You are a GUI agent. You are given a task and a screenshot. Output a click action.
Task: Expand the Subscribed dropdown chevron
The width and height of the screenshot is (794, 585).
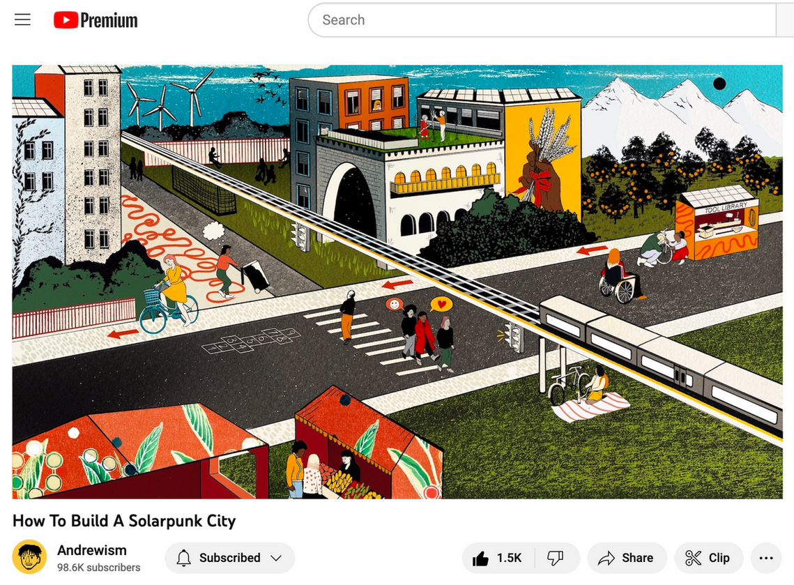(x=276, y=559)
